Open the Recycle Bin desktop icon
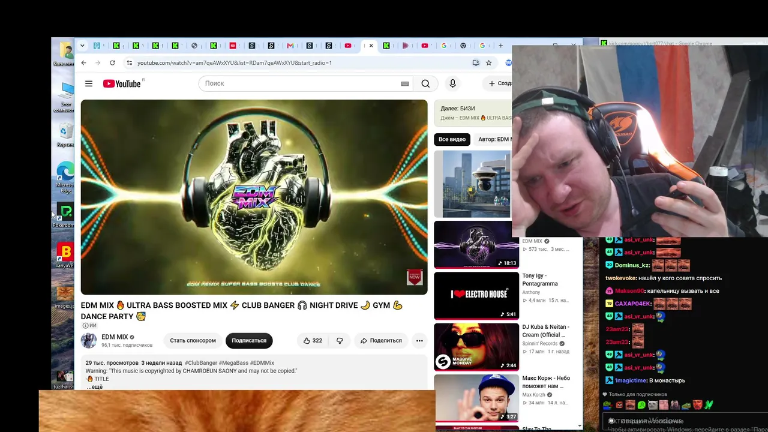 65,134
